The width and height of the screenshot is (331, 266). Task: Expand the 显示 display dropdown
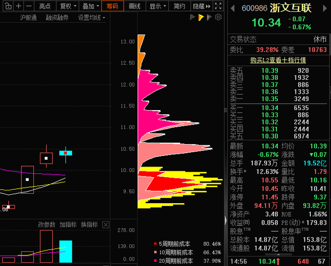[x=157, y=6]
